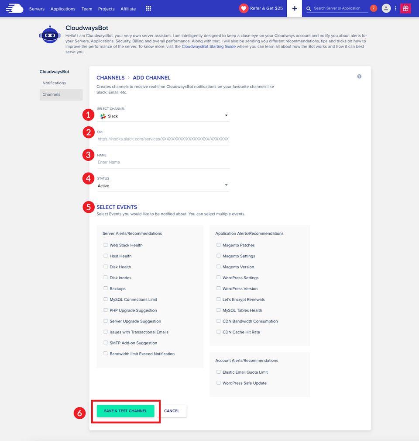Click the Cancel button
Image resolution: width=419 pixels, height=441 pixels.
(x=172, y=411)
